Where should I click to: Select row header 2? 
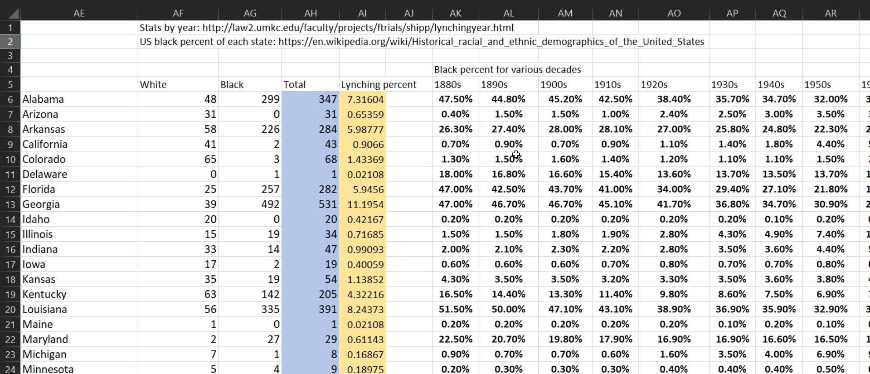10,42
